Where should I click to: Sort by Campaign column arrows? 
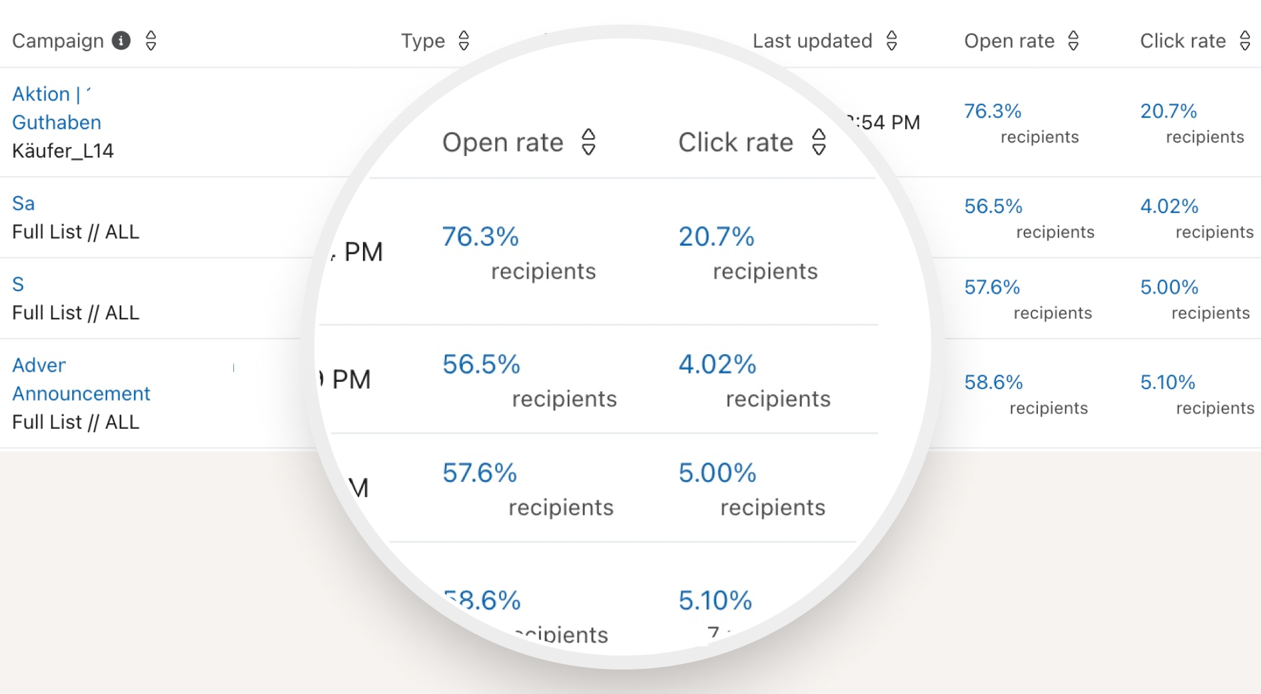[151, 41]
